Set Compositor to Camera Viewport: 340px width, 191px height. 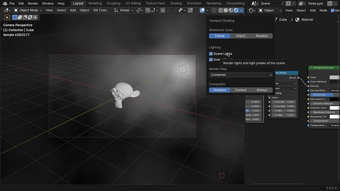pos(240,90)
